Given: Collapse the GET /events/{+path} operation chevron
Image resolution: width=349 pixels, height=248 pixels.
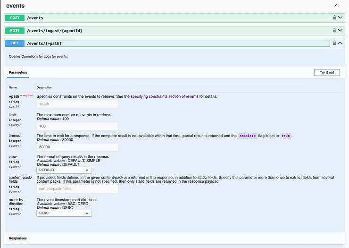Looking at the screenshot, I should 341,43.
